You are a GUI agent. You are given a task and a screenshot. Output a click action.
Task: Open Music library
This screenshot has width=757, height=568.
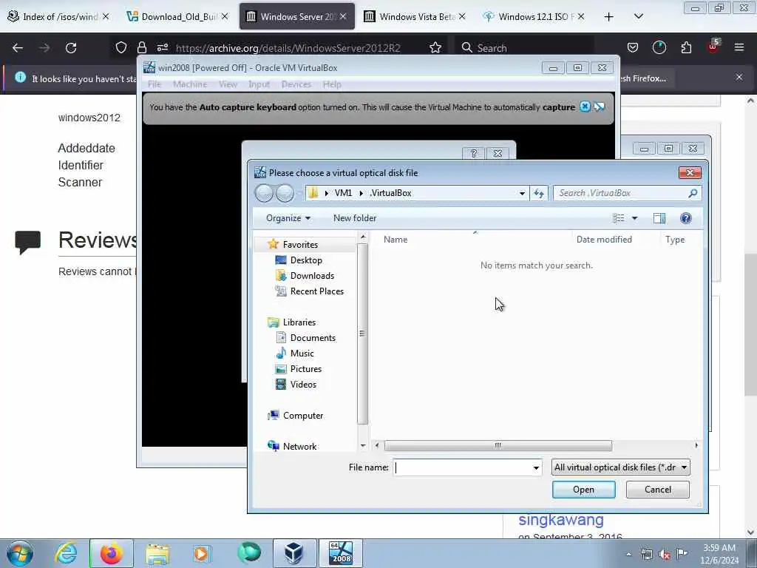(x=302, y=353)
